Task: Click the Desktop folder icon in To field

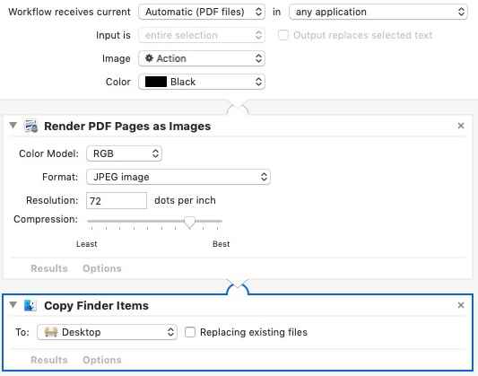Action: point(51,332)
